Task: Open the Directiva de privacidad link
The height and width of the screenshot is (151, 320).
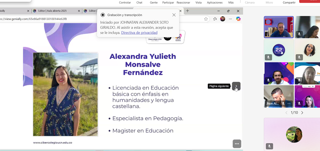Action: coord(139,33)
